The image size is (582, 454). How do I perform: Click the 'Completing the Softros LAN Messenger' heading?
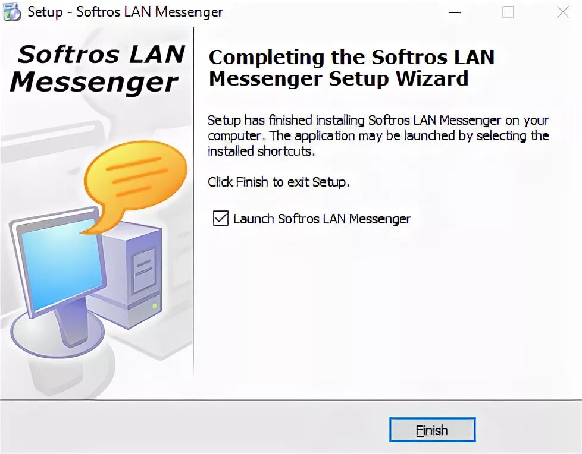351,68
